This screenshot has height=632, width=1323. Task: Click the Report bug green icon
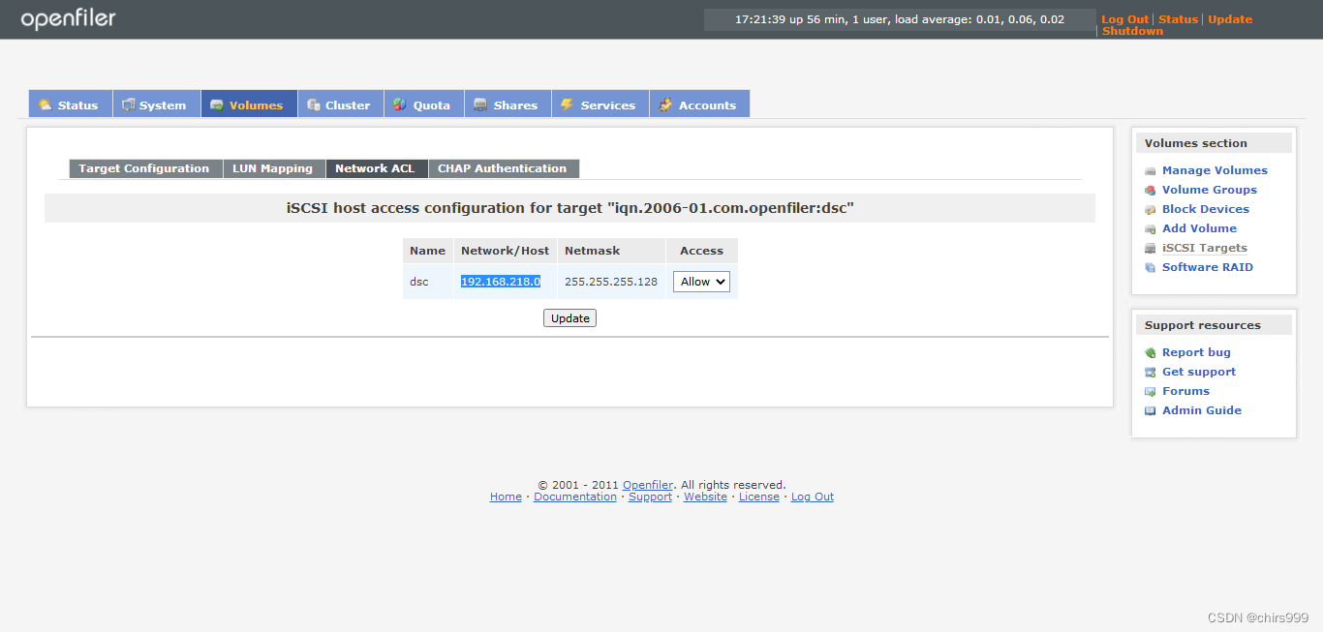click(1150, 352)
